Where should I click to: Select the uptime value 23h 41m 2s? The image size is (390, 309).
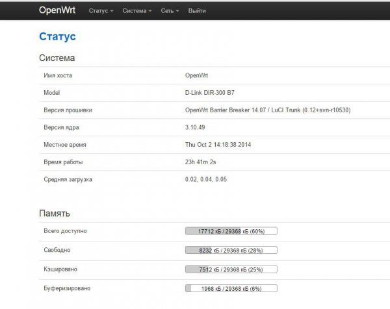200,162
